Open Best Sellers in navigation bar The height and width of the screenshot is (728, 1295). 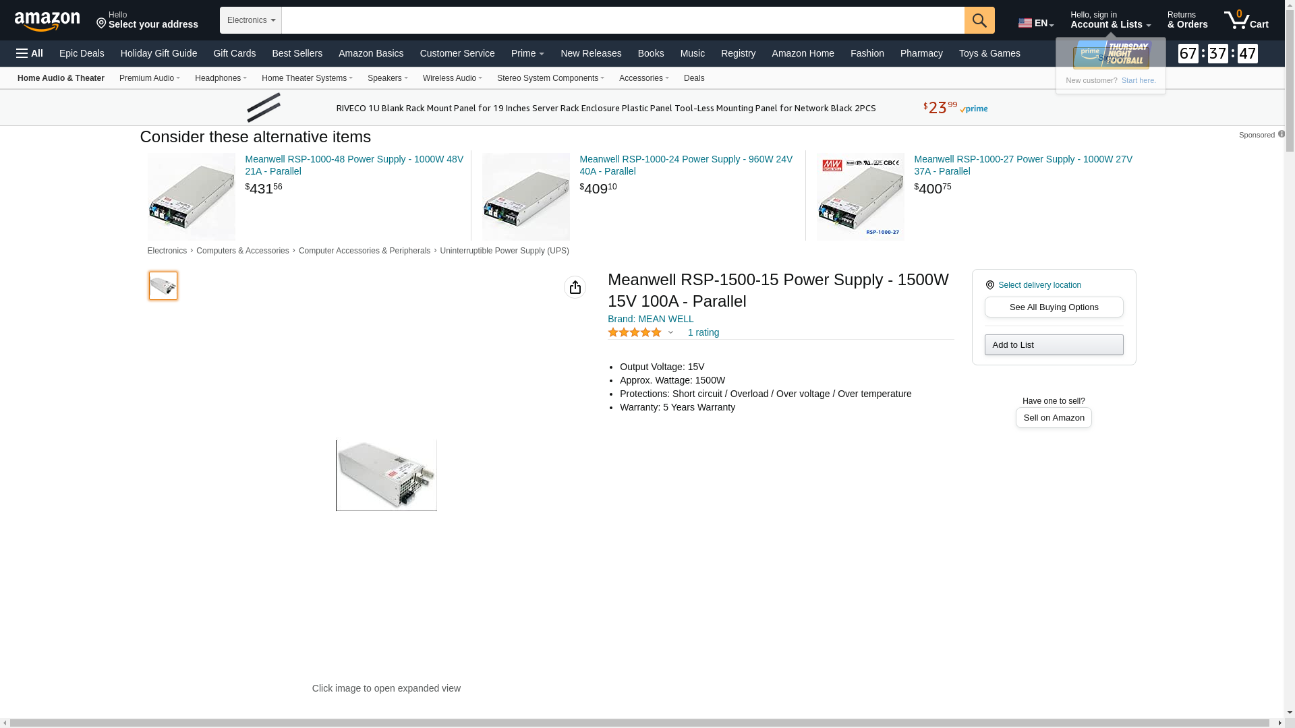[297, 53]
